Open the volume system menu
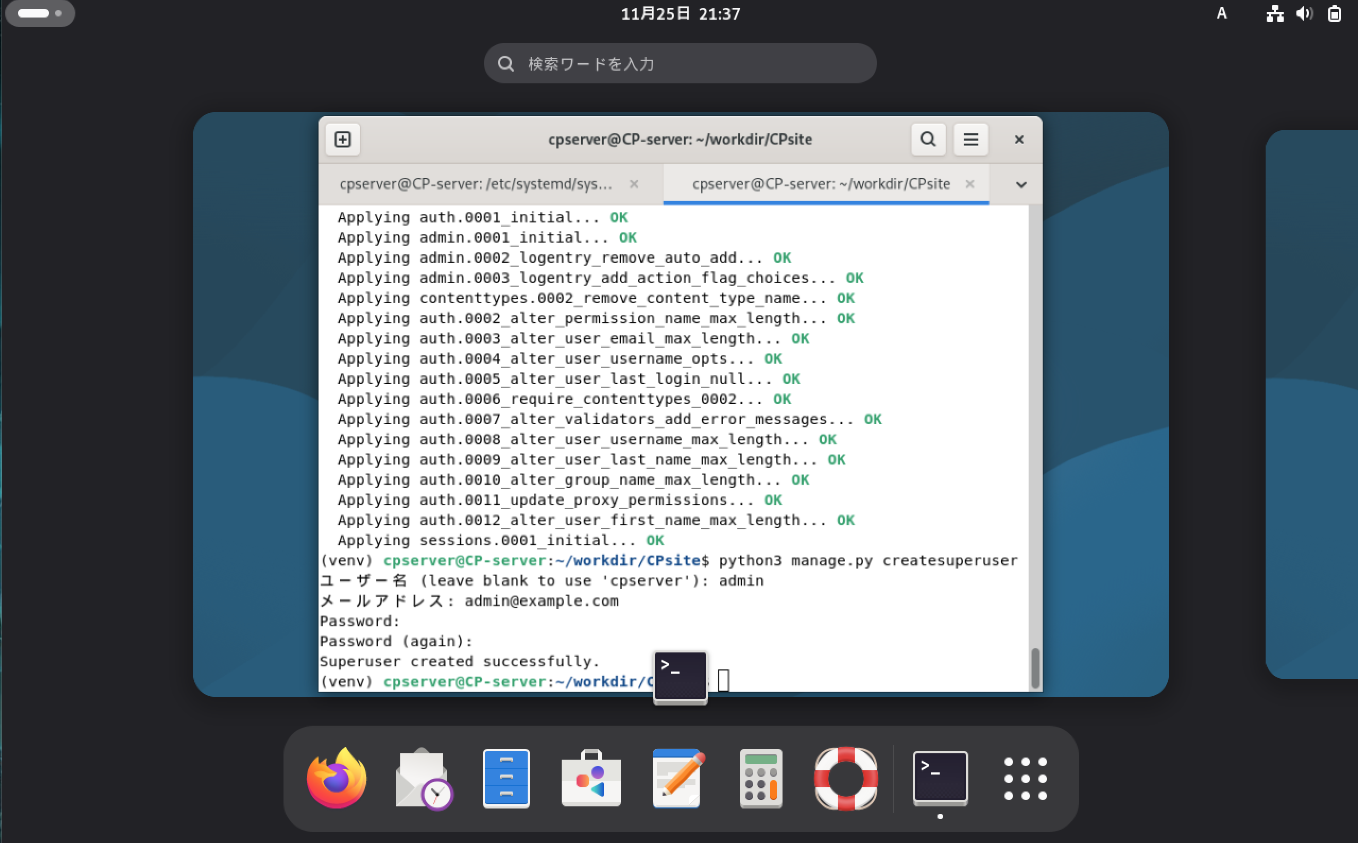This screenshot has height=843, width=1358. 1303,13
